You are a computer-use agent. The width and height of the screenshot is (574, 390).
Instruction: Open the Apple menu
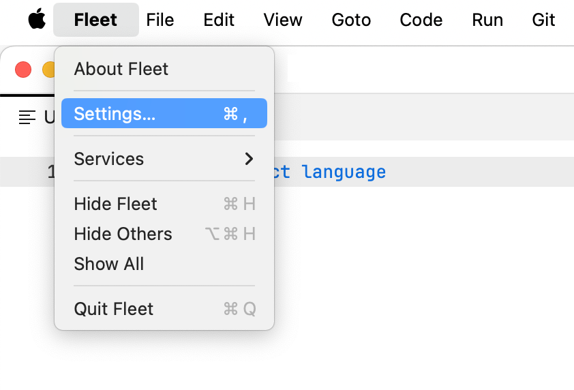(x=37, y=20)
